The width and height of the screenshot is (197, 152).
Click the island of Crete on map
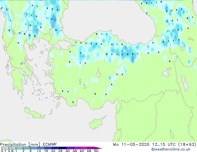click(34, 114)
